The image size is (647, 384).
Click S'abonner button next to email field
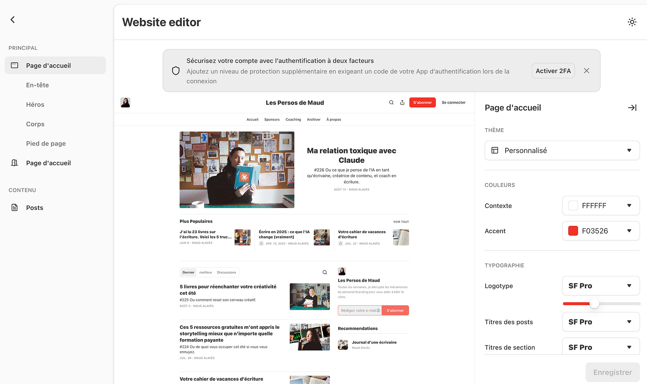tap(395, 311)
